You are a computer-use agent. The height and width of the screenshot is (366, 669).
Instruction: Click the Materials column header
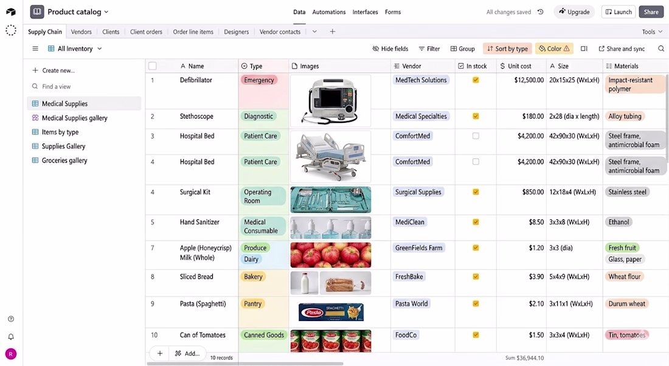pos(636,66)
